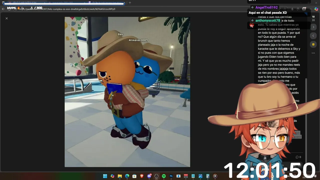Open the media player taskbar icon
This screenshot has width=320, height=180.
pyautogui.click(x=215, y=176)
